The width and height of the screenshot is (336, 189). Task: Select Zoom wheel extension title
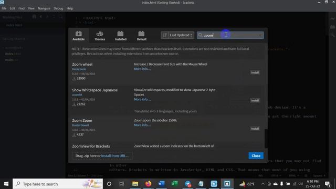(x=82, y=64)
